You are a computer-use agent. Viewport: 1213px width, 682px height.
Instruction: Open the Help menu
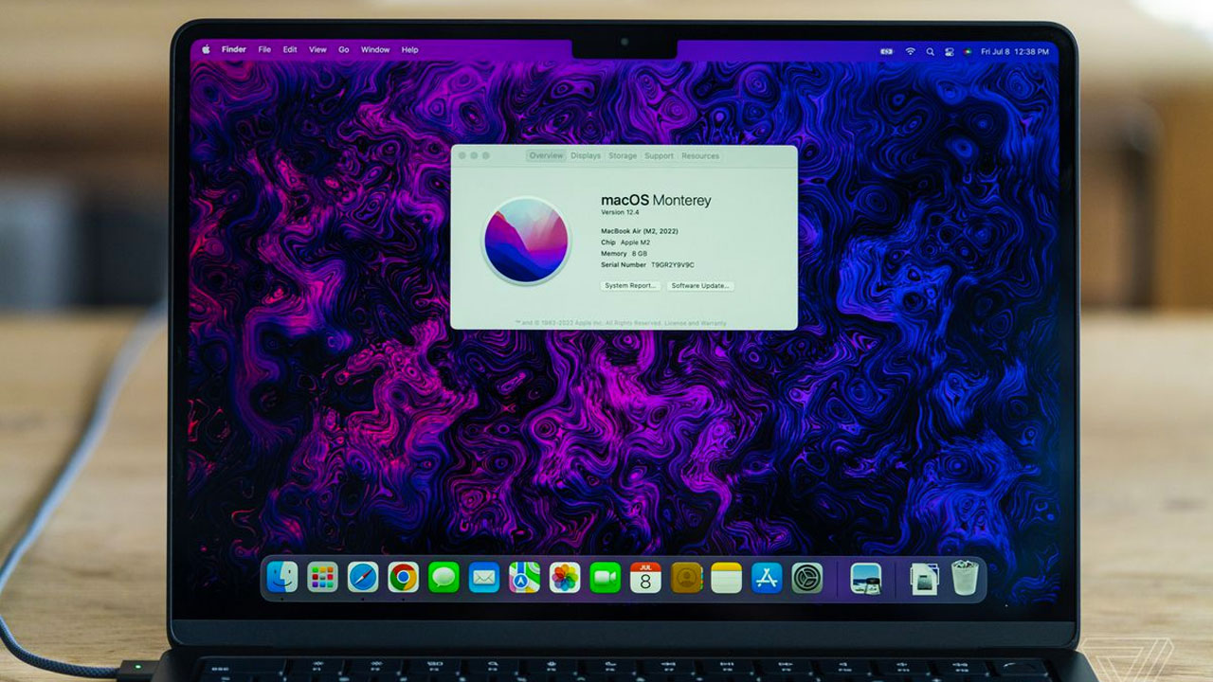[x=409, y=49]
